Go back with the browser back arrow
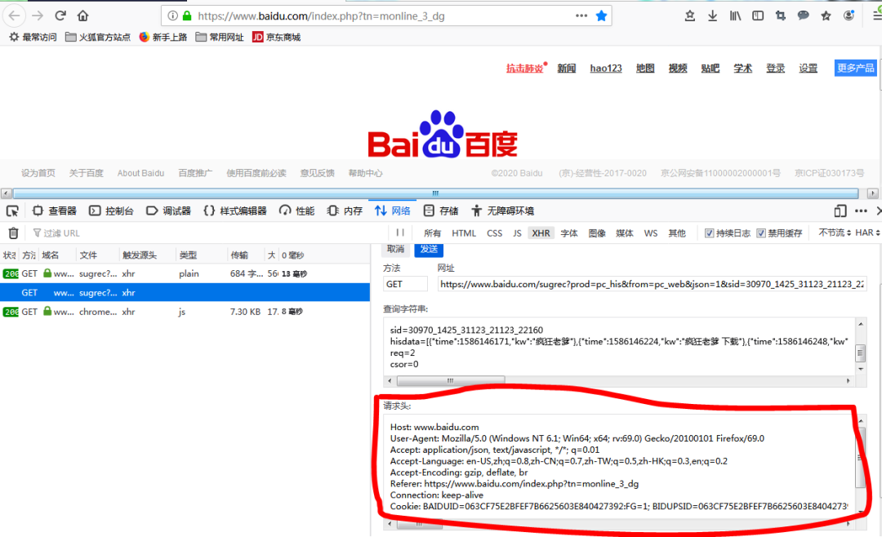This screenshot has width=882, height=537. (15, 16)
